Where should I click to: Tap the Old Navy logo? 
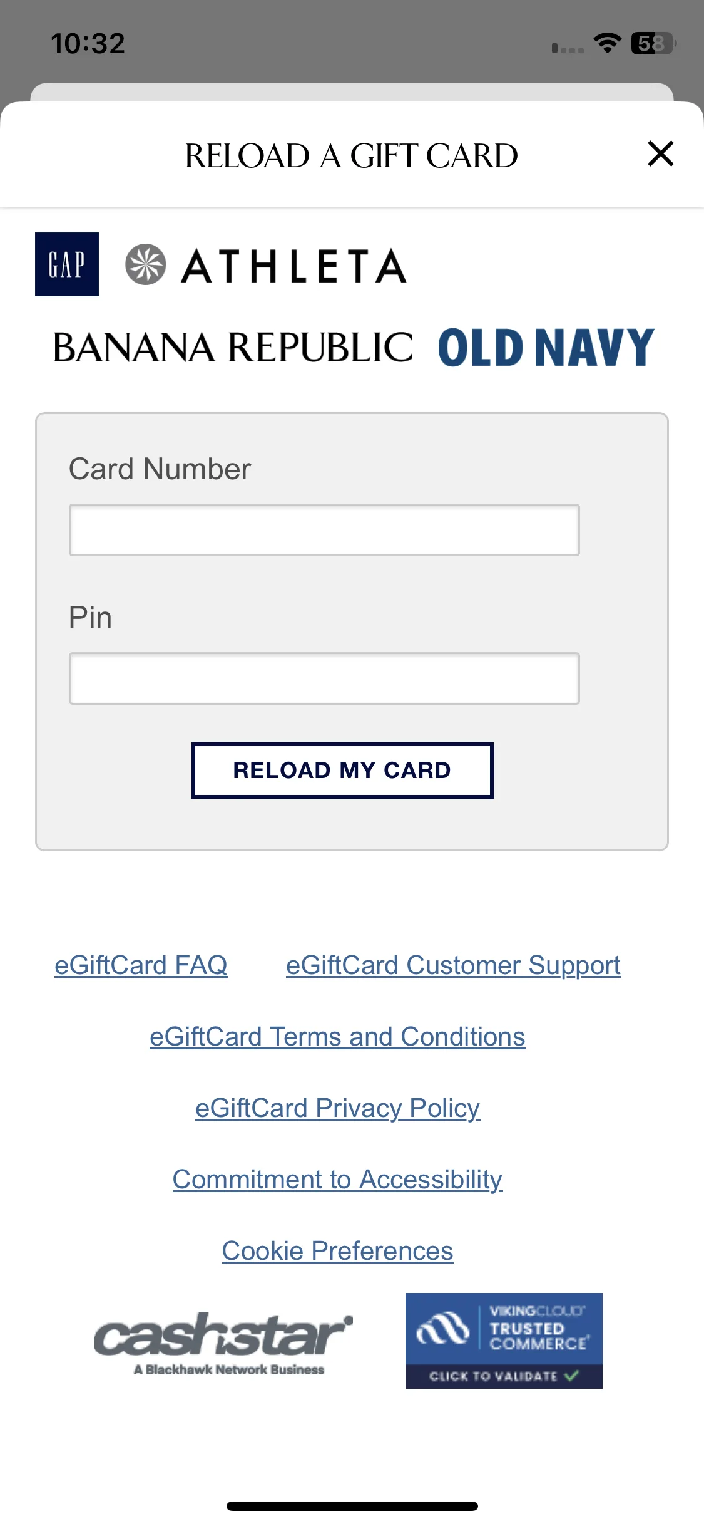pyautogui.click(x=546, y=347)
